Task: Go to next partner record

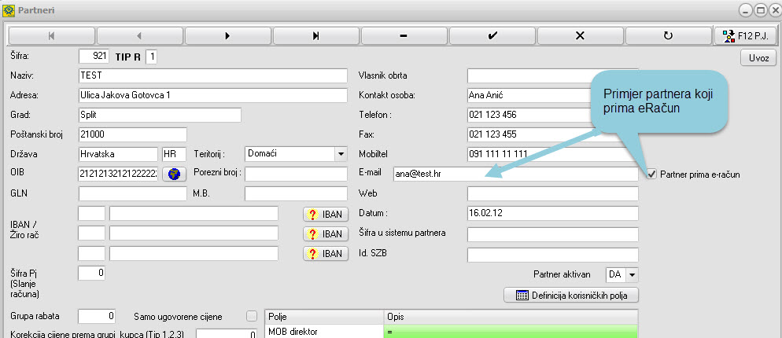Action: pyautogui.click(x=227, y=36)
